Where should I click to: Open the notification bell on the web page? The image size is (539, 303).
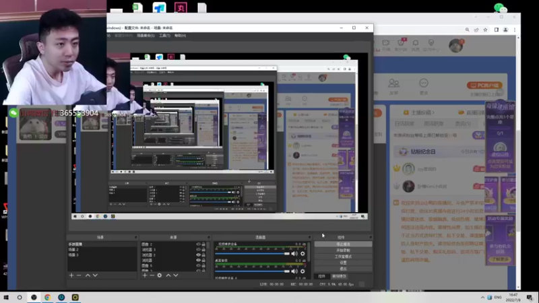click(x=416, y=43)
